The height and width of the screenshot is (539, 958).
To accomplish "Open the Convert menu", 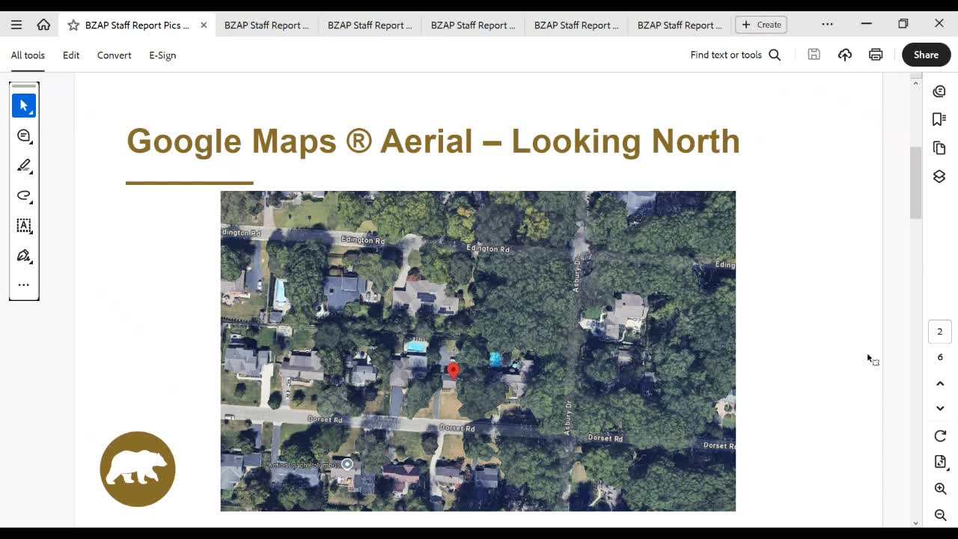I will pos(114,55).
